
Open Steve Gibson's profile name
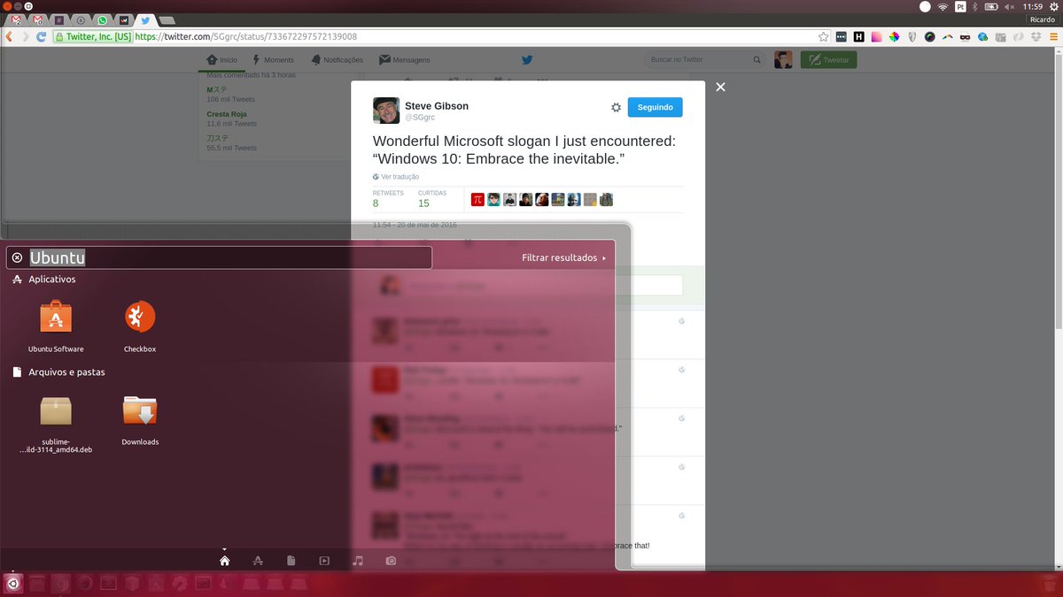(x=437, y=106)
